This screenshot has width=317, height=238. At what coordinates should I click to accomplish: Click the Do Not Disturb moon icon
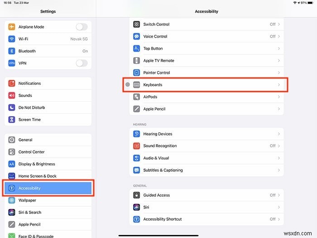click(x=12, y=107)
